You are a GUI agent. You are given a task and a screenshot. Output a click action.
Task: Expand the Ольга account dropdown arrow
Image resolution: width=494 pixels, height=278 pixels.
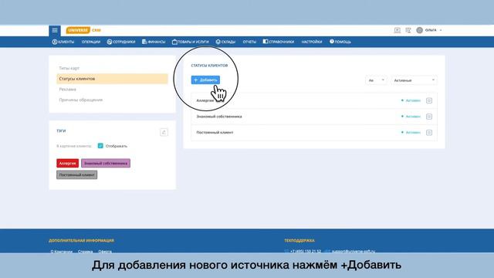(441, 30)
